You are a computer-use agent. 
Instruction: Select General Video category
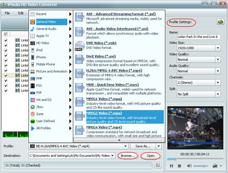[x=51, y=22]
